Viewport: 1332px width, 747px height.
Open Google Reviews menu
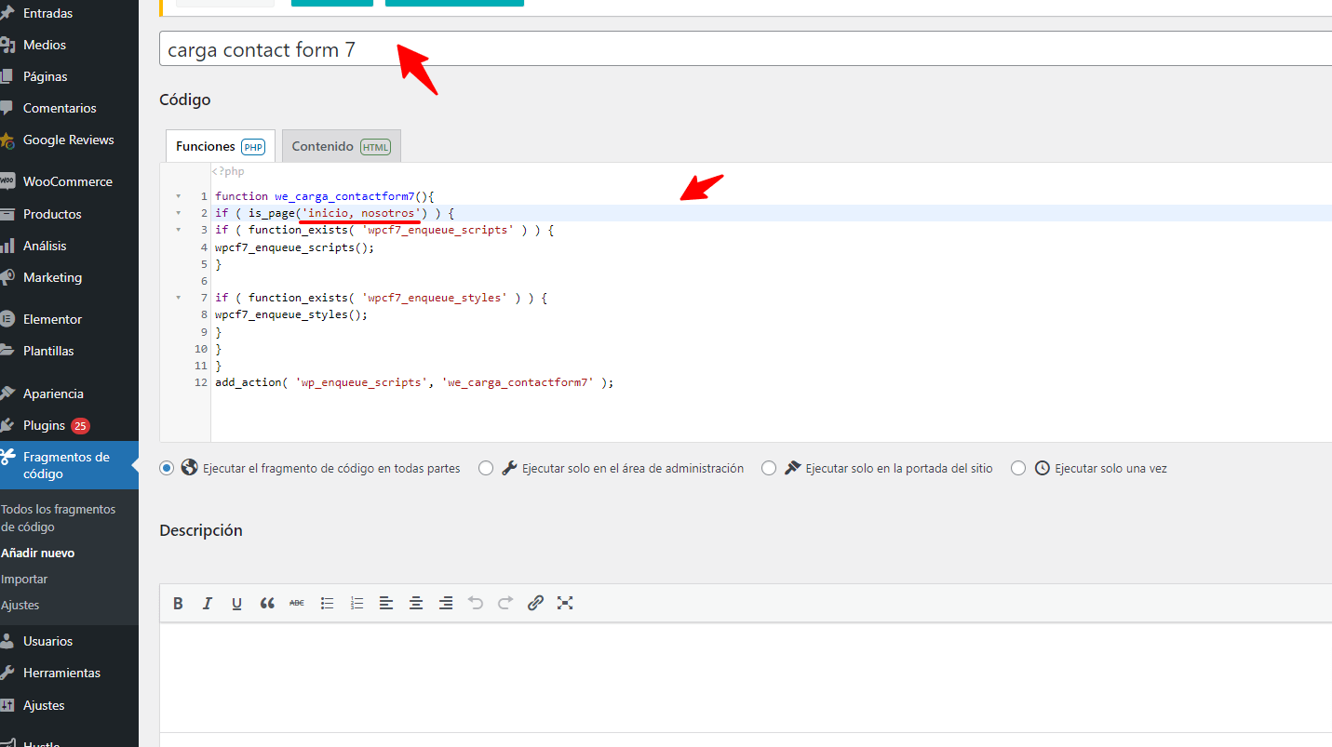[69, 140]
